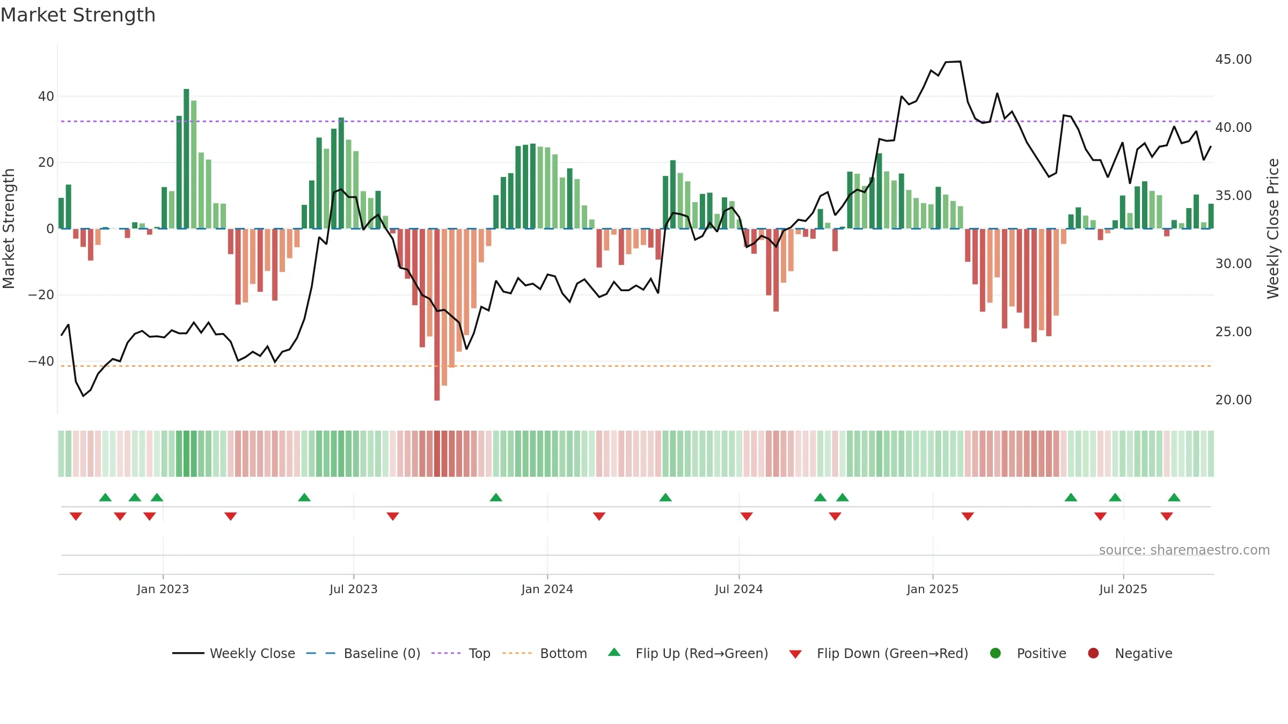
Task: Click the Weekly Close Price axis title
Action: tap(1273, 228)
